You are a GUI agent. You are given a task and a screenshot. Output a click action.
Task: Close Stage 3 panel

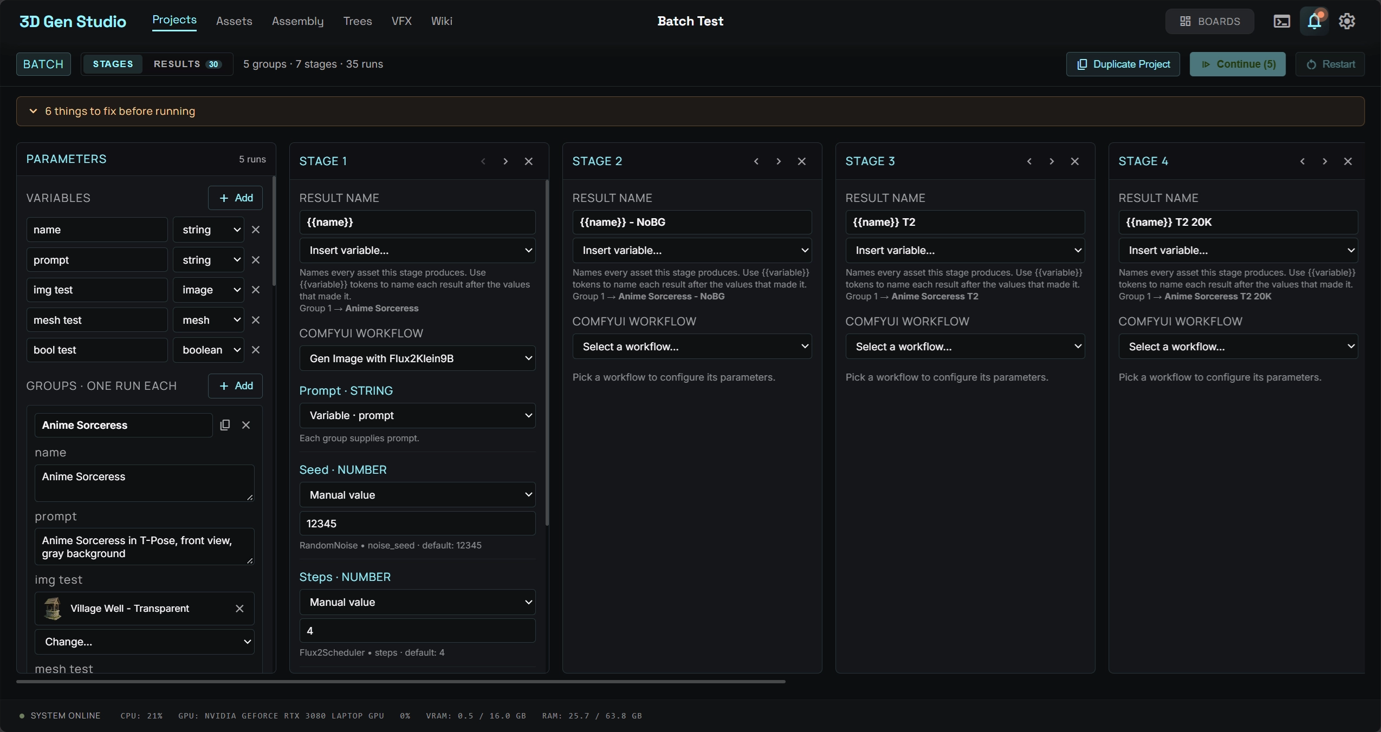[1075, 161]
